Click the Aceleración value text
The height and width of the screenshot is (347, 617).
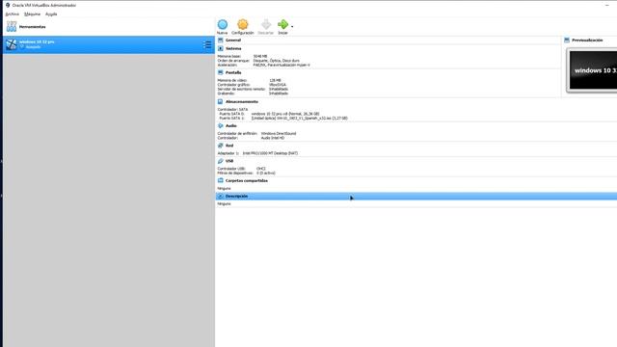pyautogui.click(x=282, y=65)
